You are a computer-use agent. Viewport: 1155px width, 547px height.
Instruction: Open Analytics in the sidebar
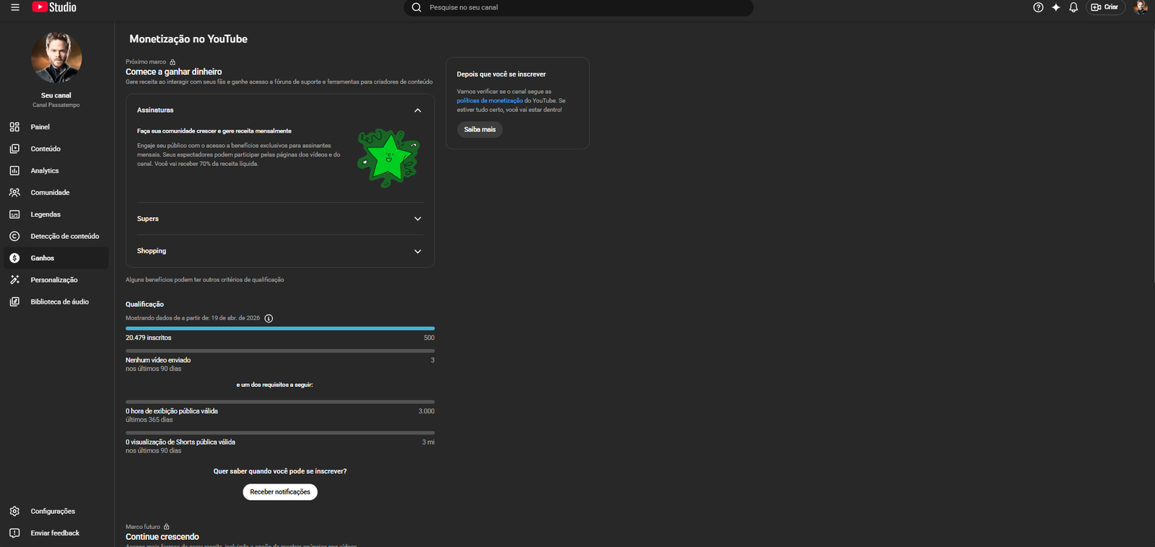tap(44, 171)
